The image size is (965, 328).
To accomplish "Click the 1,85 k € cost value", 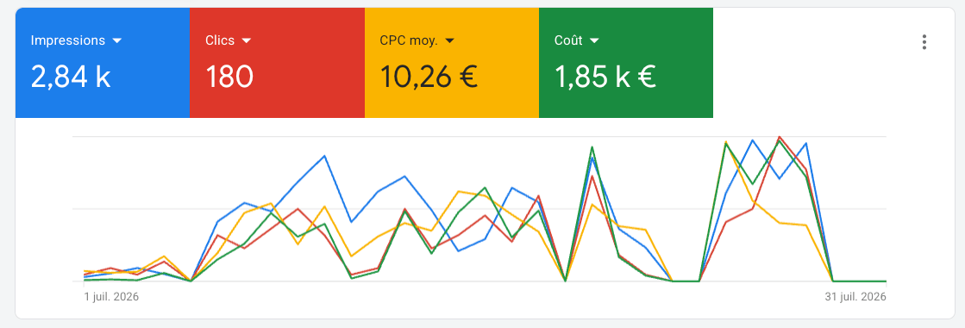I will pos(605,77).
